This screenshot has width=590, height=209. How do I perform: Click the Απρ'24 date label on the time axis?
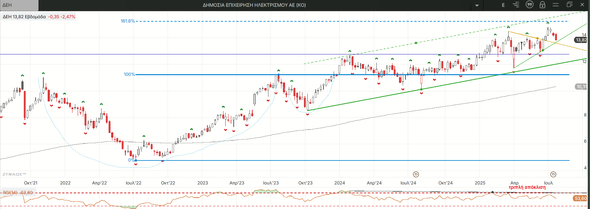374,183
